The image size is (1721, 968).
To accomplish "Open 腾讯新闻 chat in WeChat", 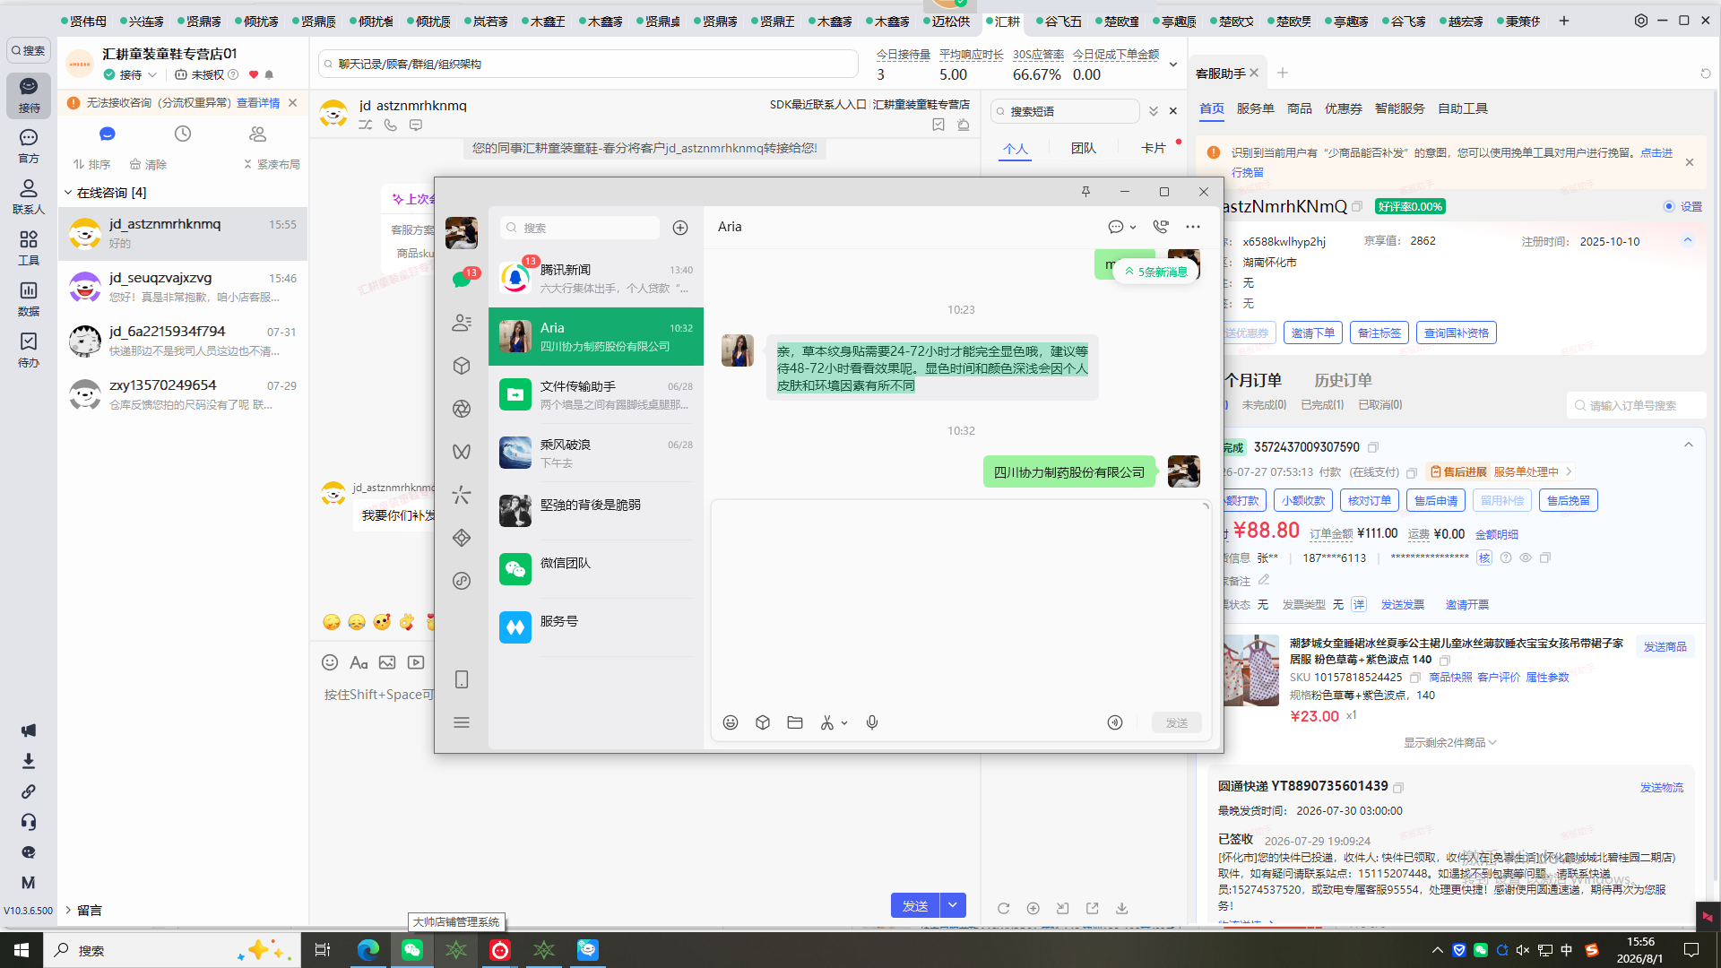I will pos(595,279).
